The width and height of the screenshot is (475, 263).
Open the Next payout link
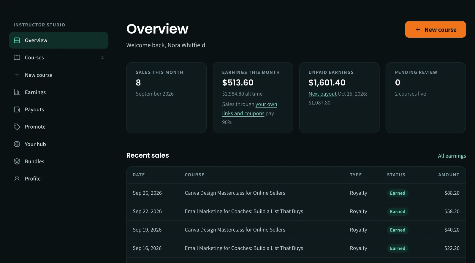pos(322,94)
